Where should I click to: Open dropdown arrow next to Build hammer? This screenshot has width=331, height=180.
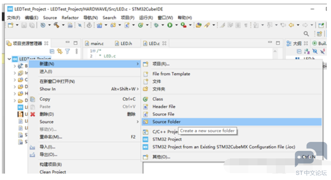[63, 25]
